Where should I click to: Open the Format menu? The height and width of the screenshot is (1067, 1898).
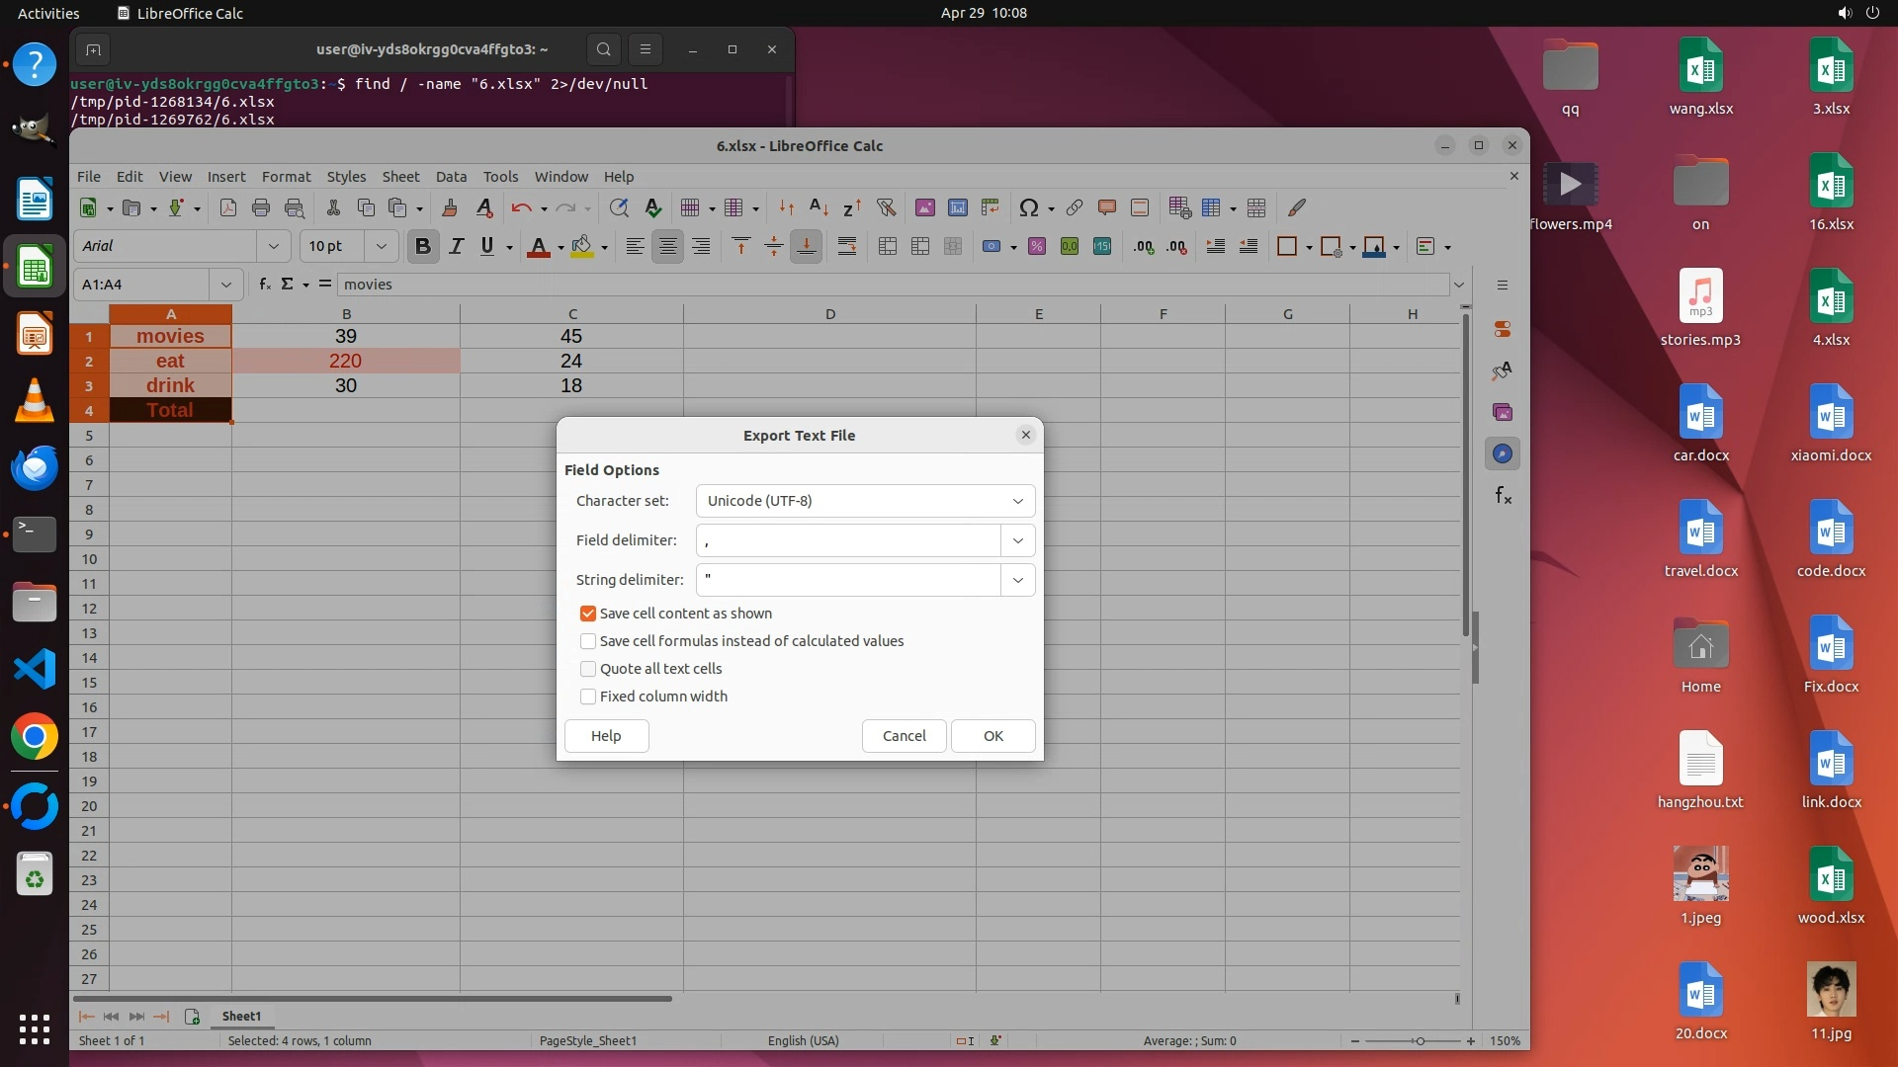(x=286, y=176)
